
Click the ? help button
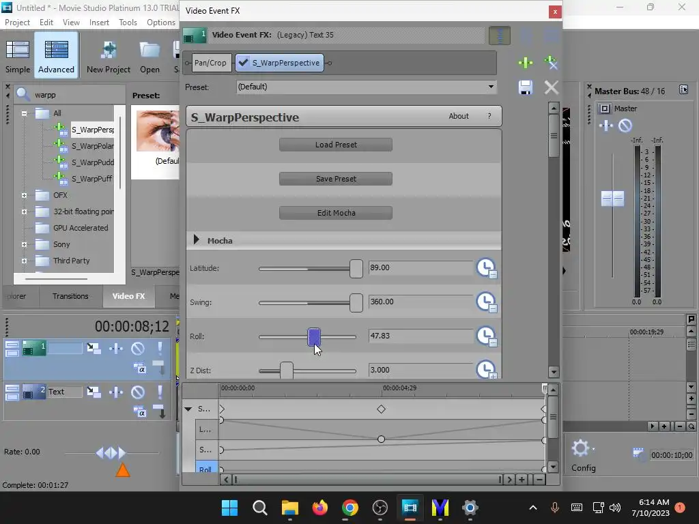point(489,116)
